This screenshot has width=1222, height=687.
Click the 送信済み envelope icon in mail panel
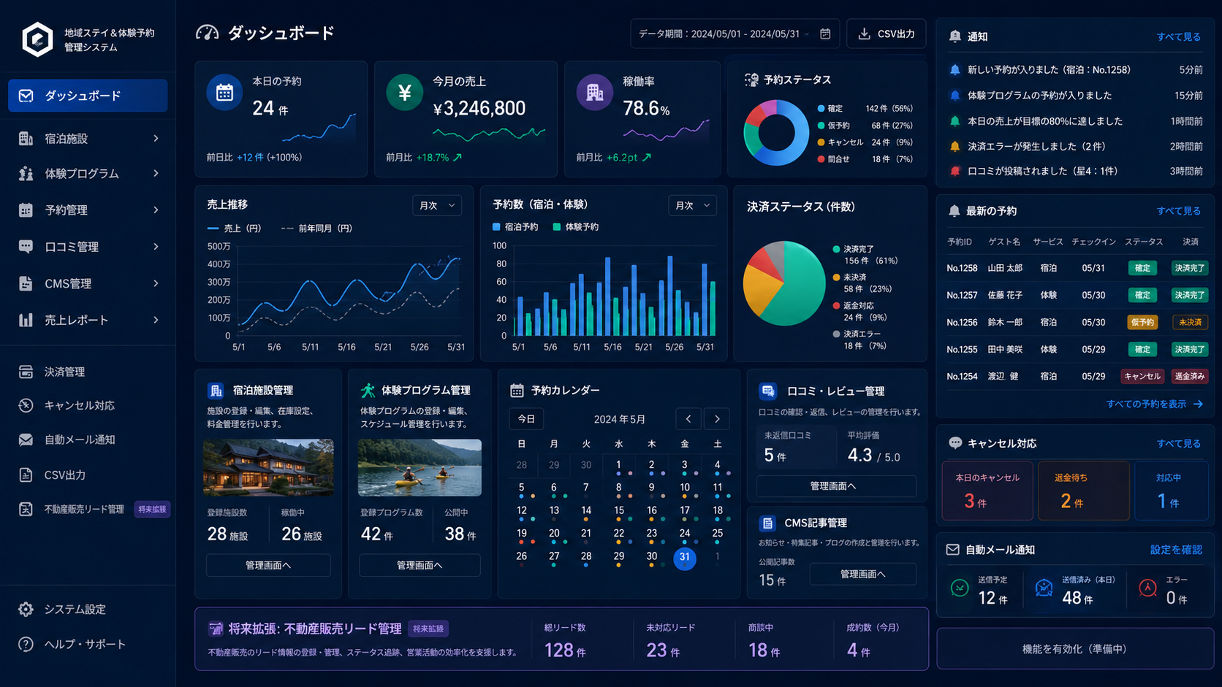[1044, 588]
